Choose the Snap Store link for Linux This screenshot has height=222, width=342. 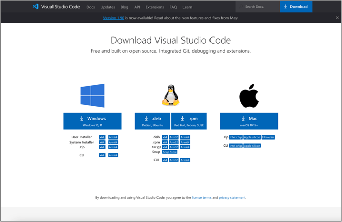click(x=170, y=152)
